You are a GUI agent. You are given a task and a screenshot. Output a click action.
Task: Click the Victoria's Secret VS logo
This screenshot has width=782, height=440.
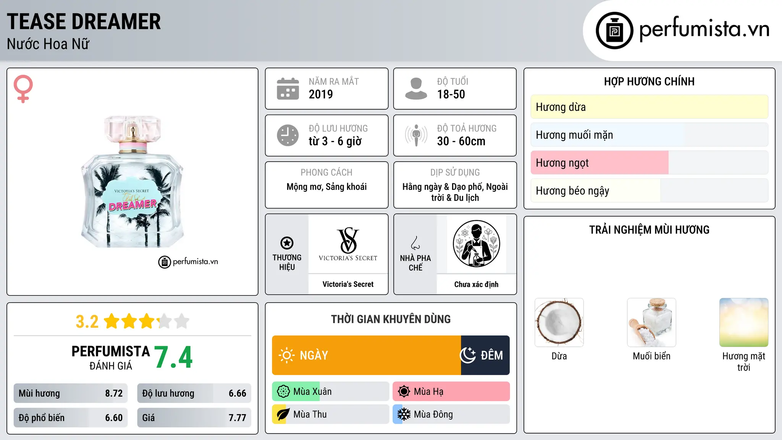348,244
